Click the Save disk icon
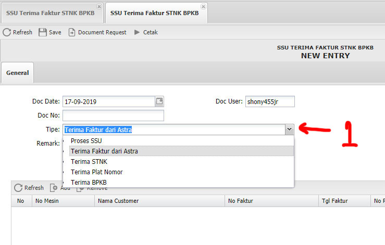The height and width of the screenshot is (245, 385). (x=43, y=32)
